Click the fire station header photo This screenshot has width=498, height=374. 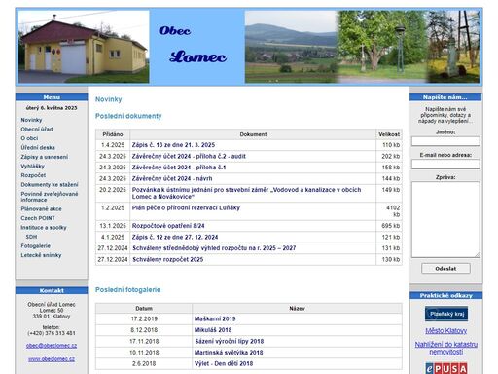click(x=84, y=47)
